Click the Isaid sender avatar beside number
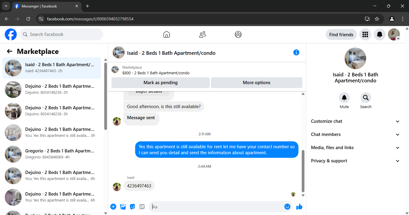This screenshot has width=409, height=215. (117, 187)
